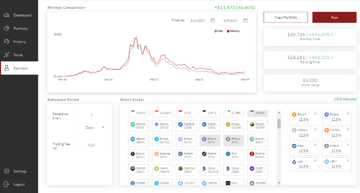Select the DigiByte (DGB) asset
Image resolution: width=360 pixels, height=193 pixels.
click(x=186, y=126)
